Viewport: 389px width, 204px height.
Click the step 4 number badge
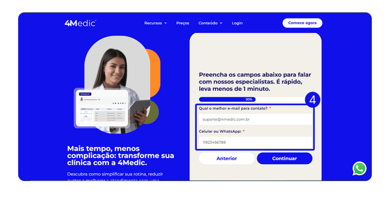click(312, 100)
